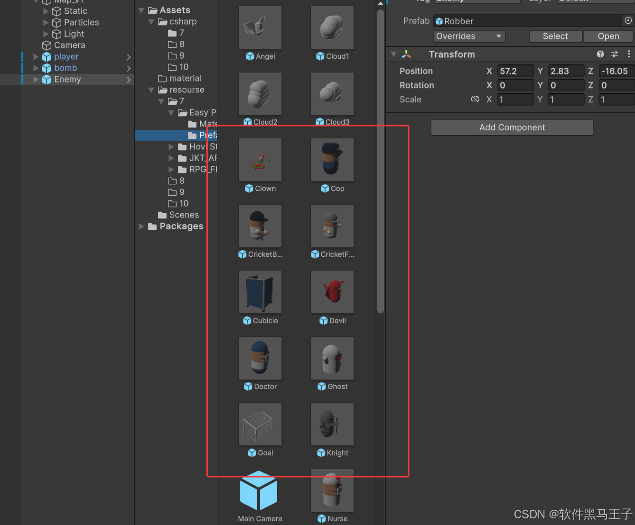
Task: Select the Doctor prefab thumbnail
Action: 260,358
